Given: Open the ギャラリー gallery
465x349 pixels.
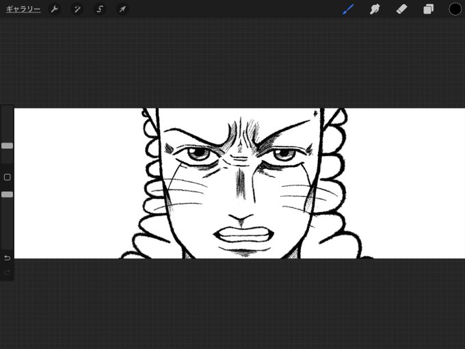Looking at the screenshot, I should [x=23, y=9].
